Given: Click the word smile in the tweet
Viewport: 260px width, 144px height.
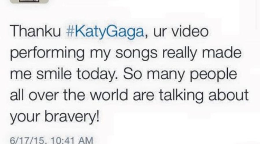Looking at the screenshot, I should coord(54,74).
